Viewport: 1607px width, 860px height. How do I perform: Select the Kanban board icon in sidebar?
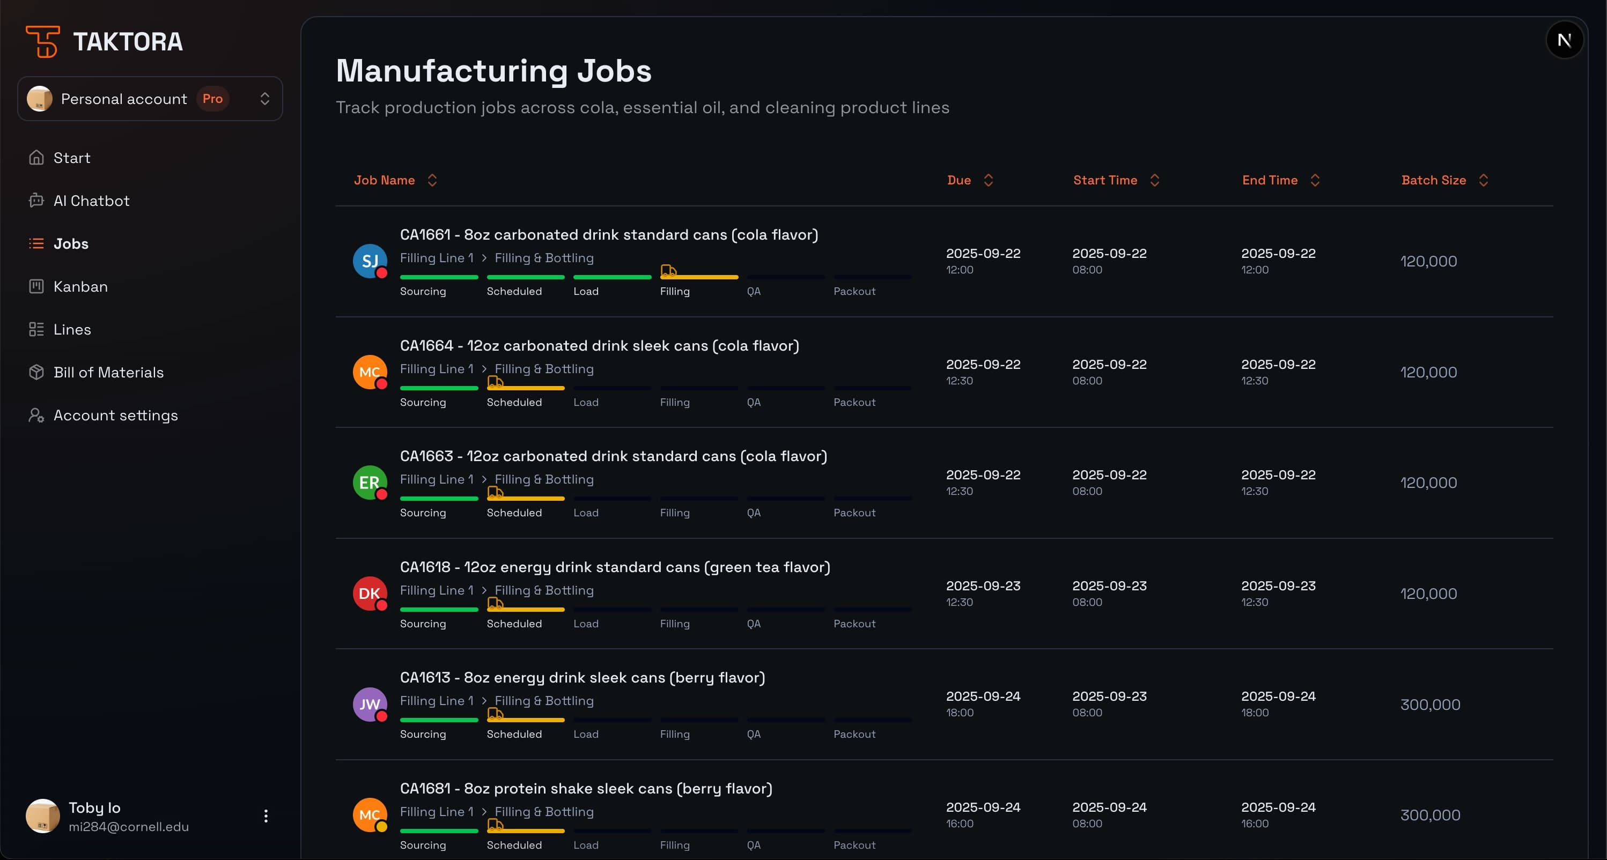pyautogui.click(x=37, y=286)
